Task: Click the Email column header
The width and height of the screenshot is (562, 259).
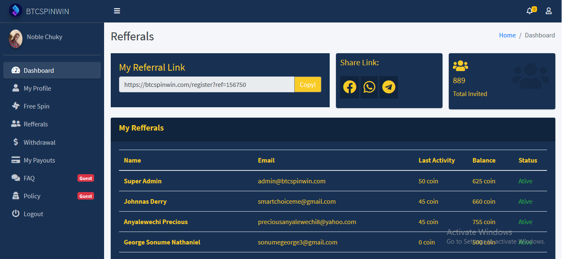Action: click(x=266, y=160)
